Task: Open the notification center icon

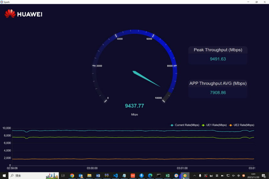Action: [x=264, y=176]
